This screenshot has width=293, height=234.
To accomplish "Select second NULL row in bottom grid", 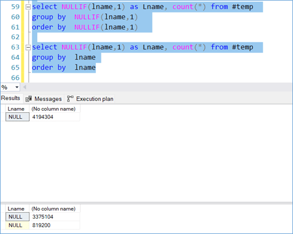I will (18, 225).
